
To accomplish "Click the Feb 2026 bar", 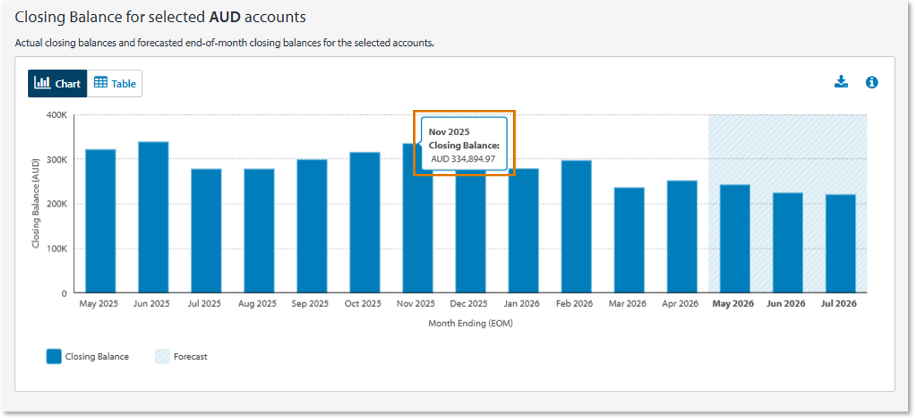I will coord(576,227).
